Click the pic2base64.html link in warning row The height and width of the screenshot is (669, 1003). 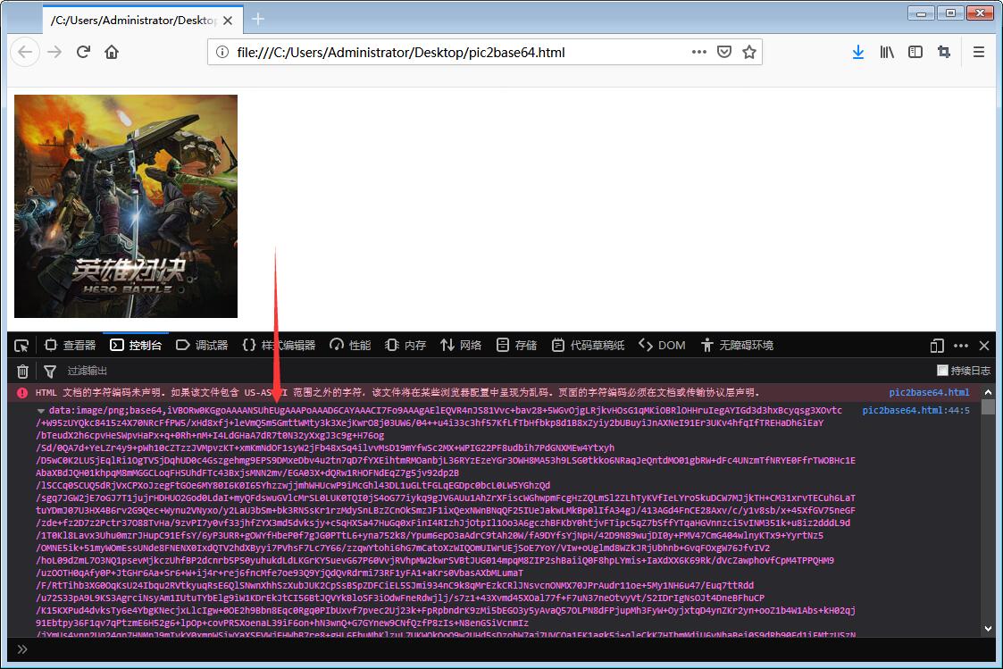pyautogui.click(x=931, y=391)
